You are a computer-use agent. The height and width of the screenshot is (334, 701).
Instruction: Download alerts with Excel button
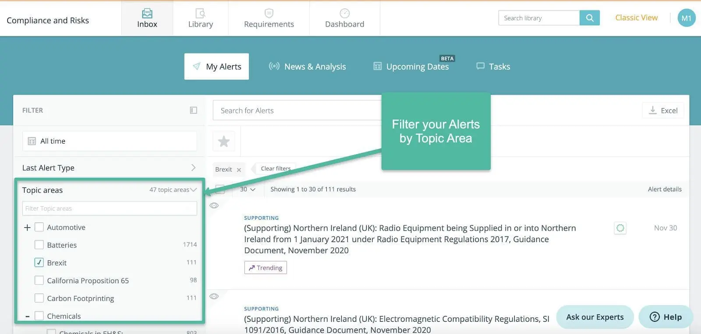pos(663,110)
